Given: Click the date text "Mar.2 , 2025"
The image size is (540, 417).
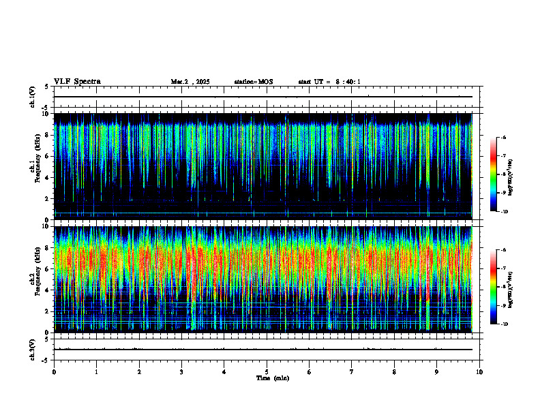Looking at the screenshot, I should (190, 82).
